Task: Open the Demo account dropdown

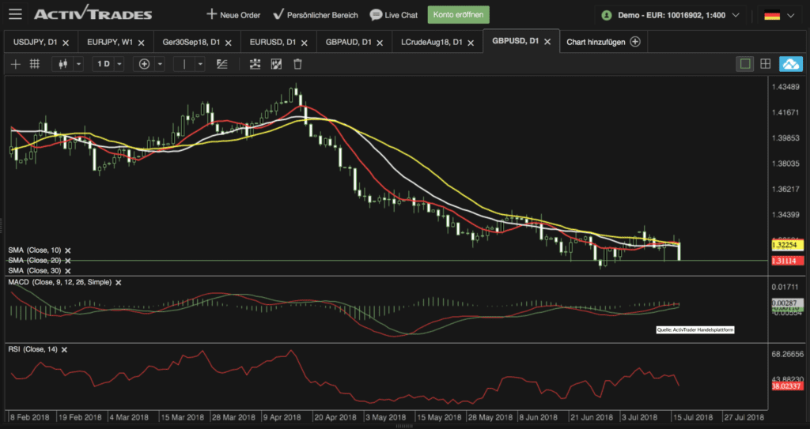Action: point(670,16)
